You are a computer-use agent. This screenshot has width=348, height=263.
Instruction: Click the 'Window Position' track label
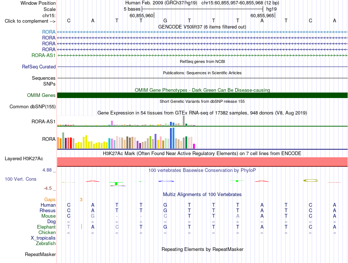tap(38, 3)
